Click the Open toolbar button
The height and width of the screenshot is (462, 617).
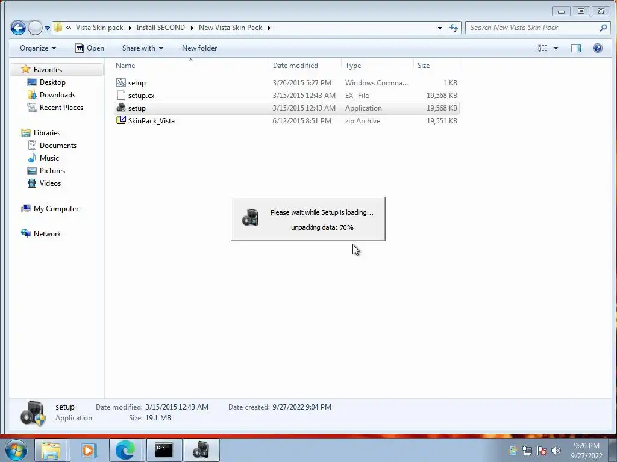(90, 48)
